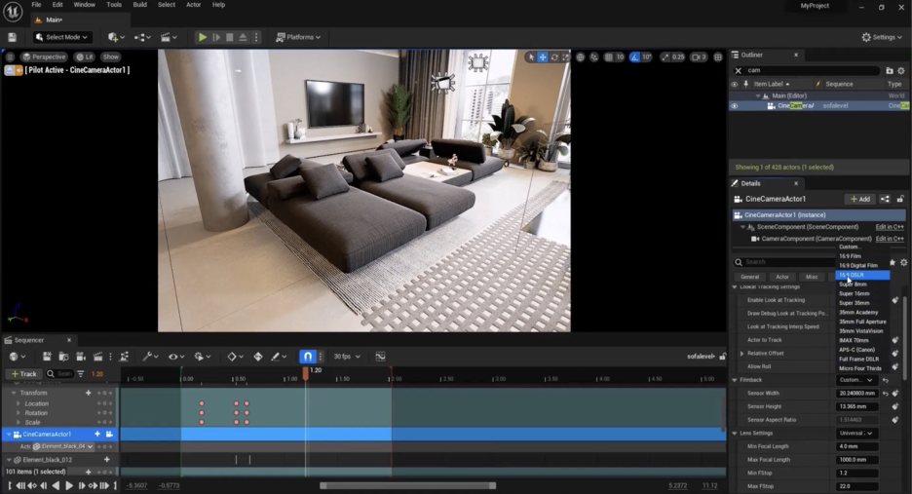The width and height of the screenshot is (912, 494).
Task: Choose IMAX 70mm from filmback preset list
Action: click(862, 340)
